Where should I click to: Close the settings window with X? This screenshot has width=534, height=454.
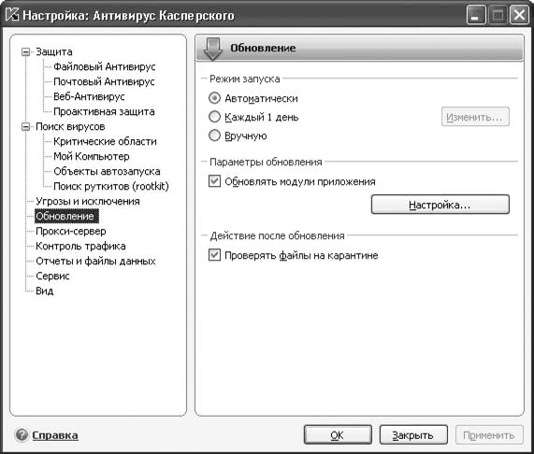tap(519, 15)
